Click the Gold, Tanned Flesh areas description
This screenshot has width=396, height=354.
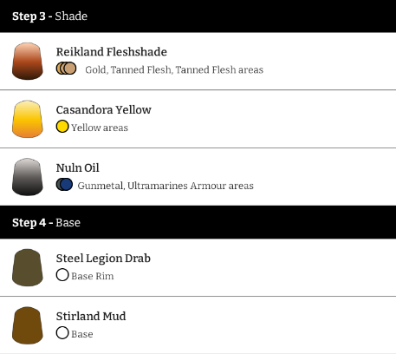(174, 69)
